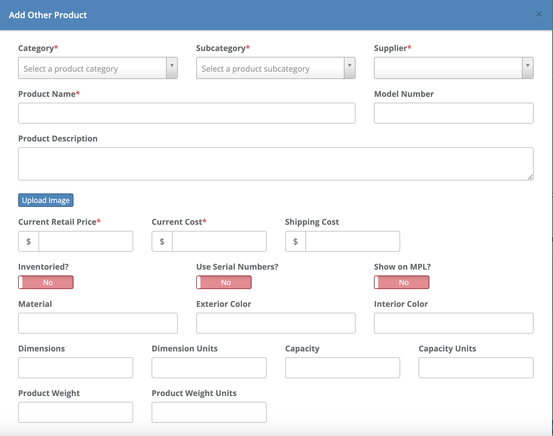This screenshot has width=553, height=436.
Task: Click the Product Weight field
Action: coord(75,412)
